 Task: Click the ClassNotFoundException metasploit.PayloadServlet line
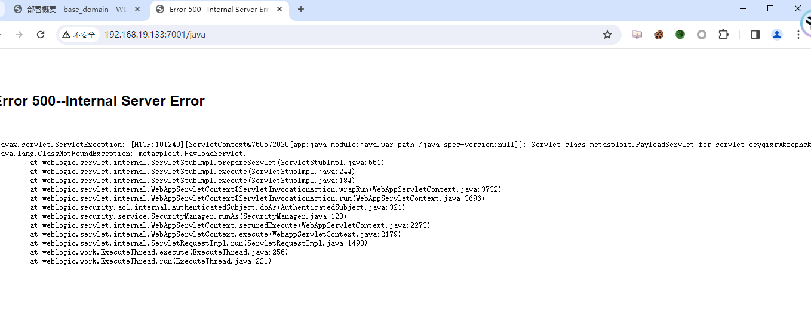[123, 154]
